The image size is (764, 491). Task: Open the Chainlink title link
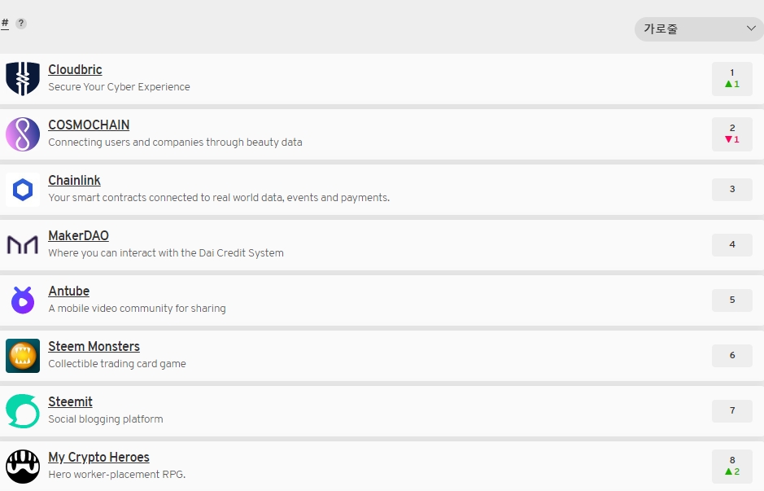[x=74, y=181]
